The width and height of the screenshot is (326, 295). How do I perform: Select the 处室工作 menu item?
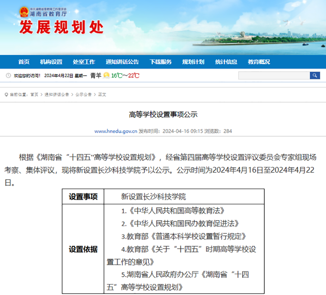point(84,62)
